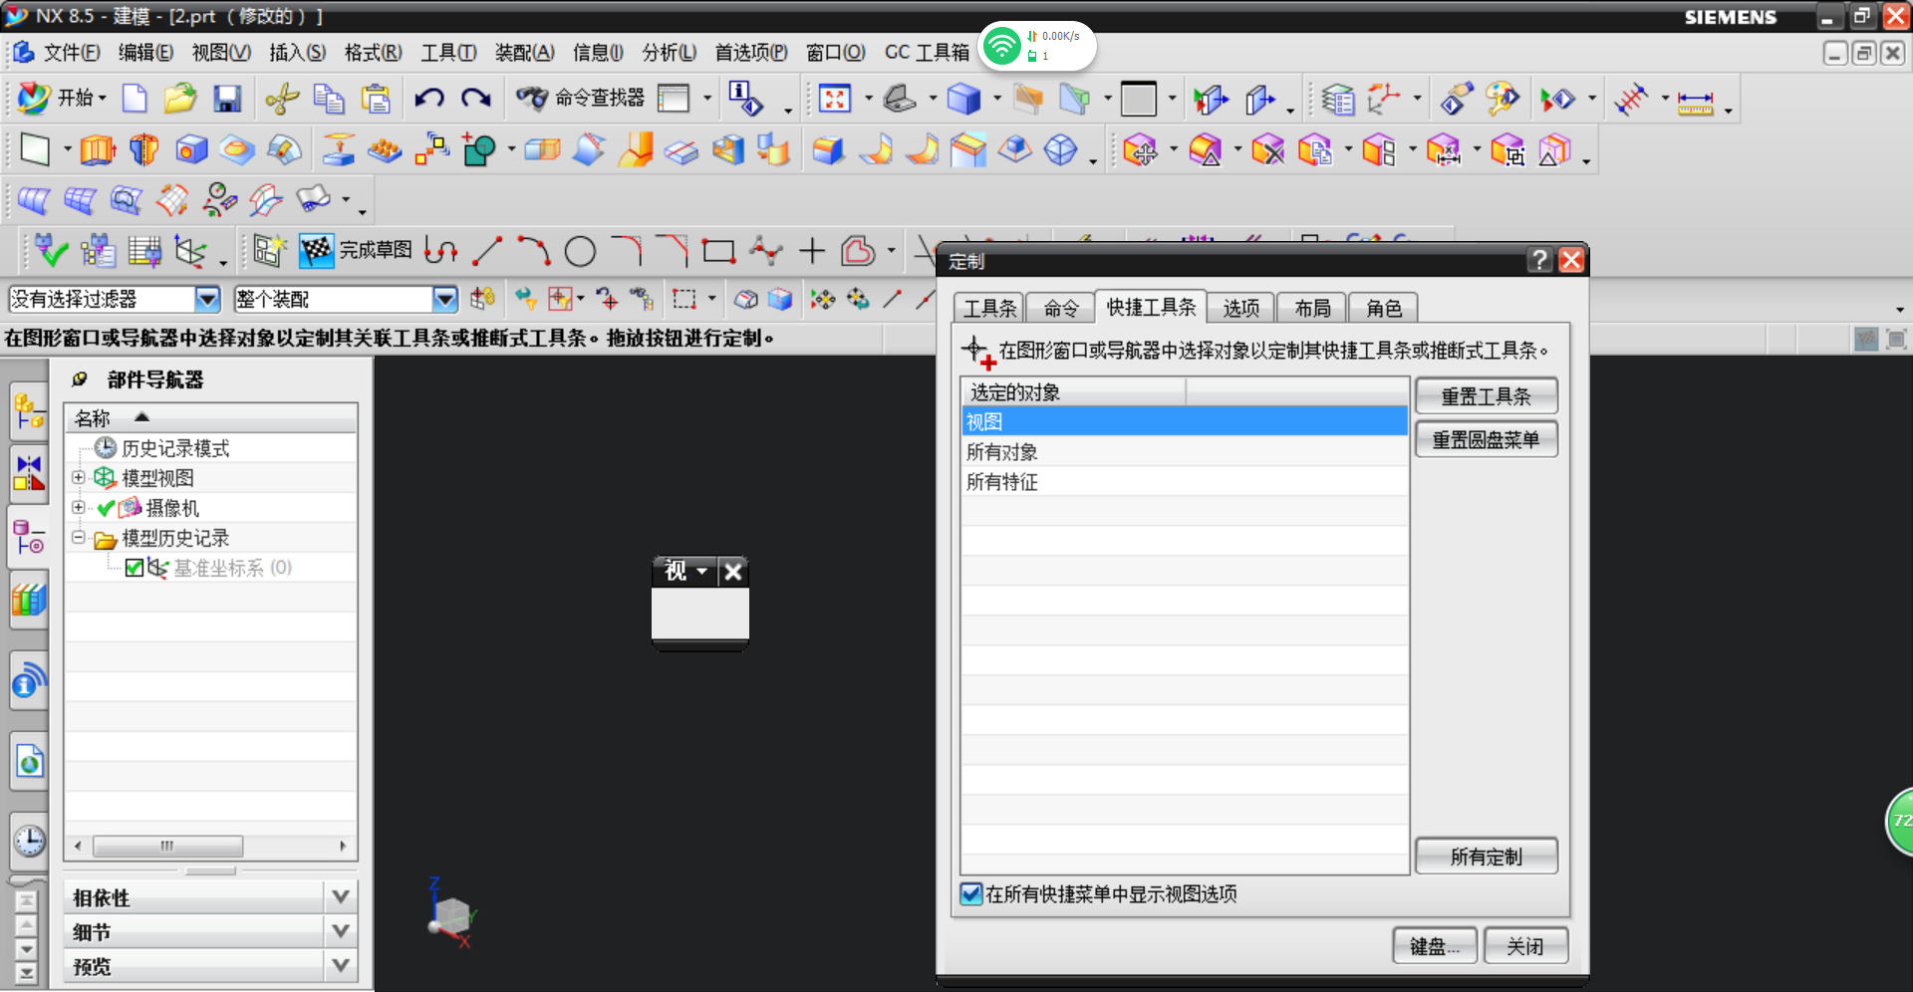
Task: Open the Reuse Library books icon
Action: (x=29, y=601)
